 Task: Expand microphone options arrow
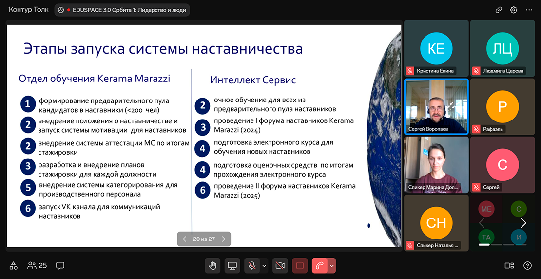click(x=264, y=265)
